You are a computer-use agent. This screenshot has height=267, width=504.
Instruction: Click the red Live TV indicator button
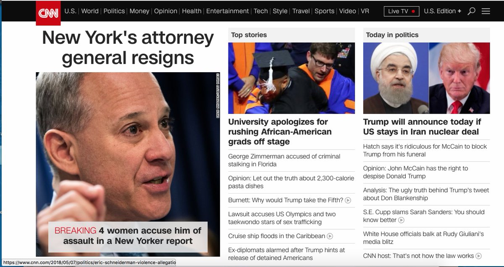coord(402,11)
